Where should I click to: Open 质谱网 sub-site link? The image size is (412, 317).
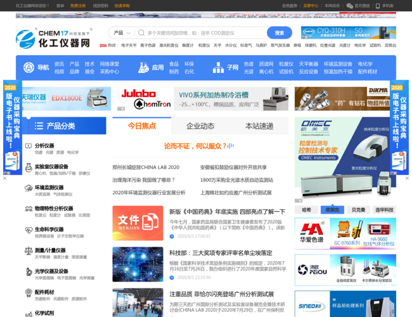pyautogui.click(x=266, y=64)
